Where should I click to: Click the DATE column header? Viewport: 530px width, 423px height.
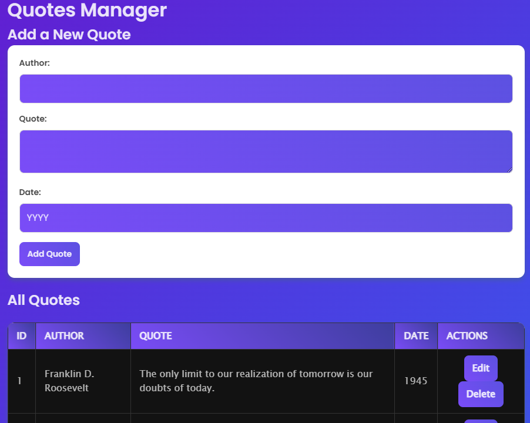coord(416,336)
